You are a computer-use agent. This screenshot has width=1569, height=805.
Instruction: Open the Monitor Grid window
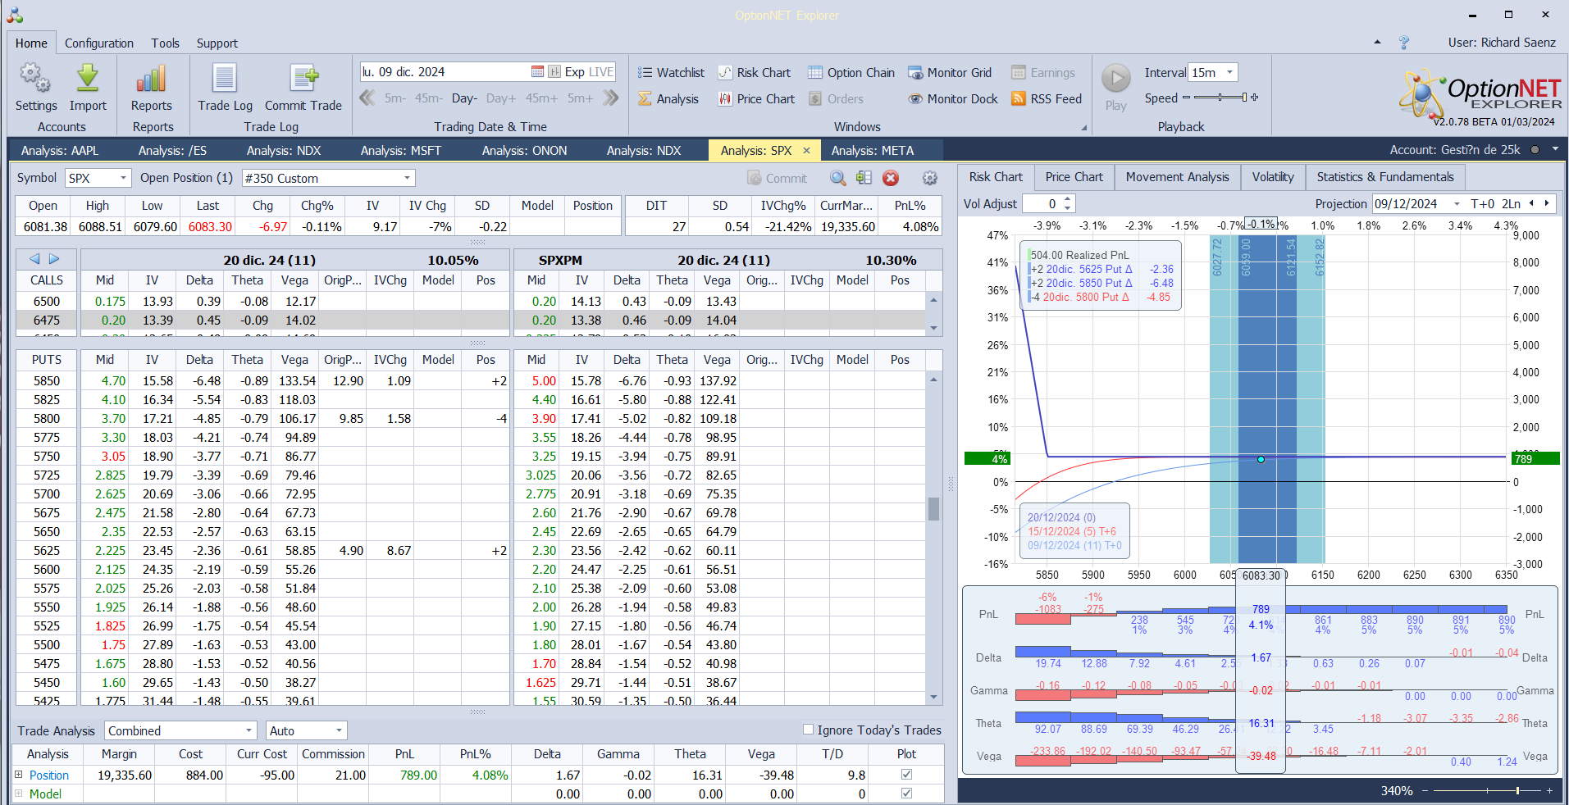click(950, 73)
